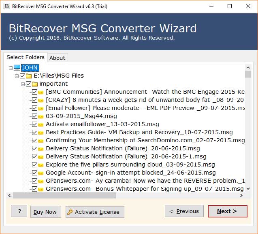Uncheck GPanswers Ay caramba message checkbox
Image resolution: width=258 pixels, height=234 pixels.
[x=34, y=181]
